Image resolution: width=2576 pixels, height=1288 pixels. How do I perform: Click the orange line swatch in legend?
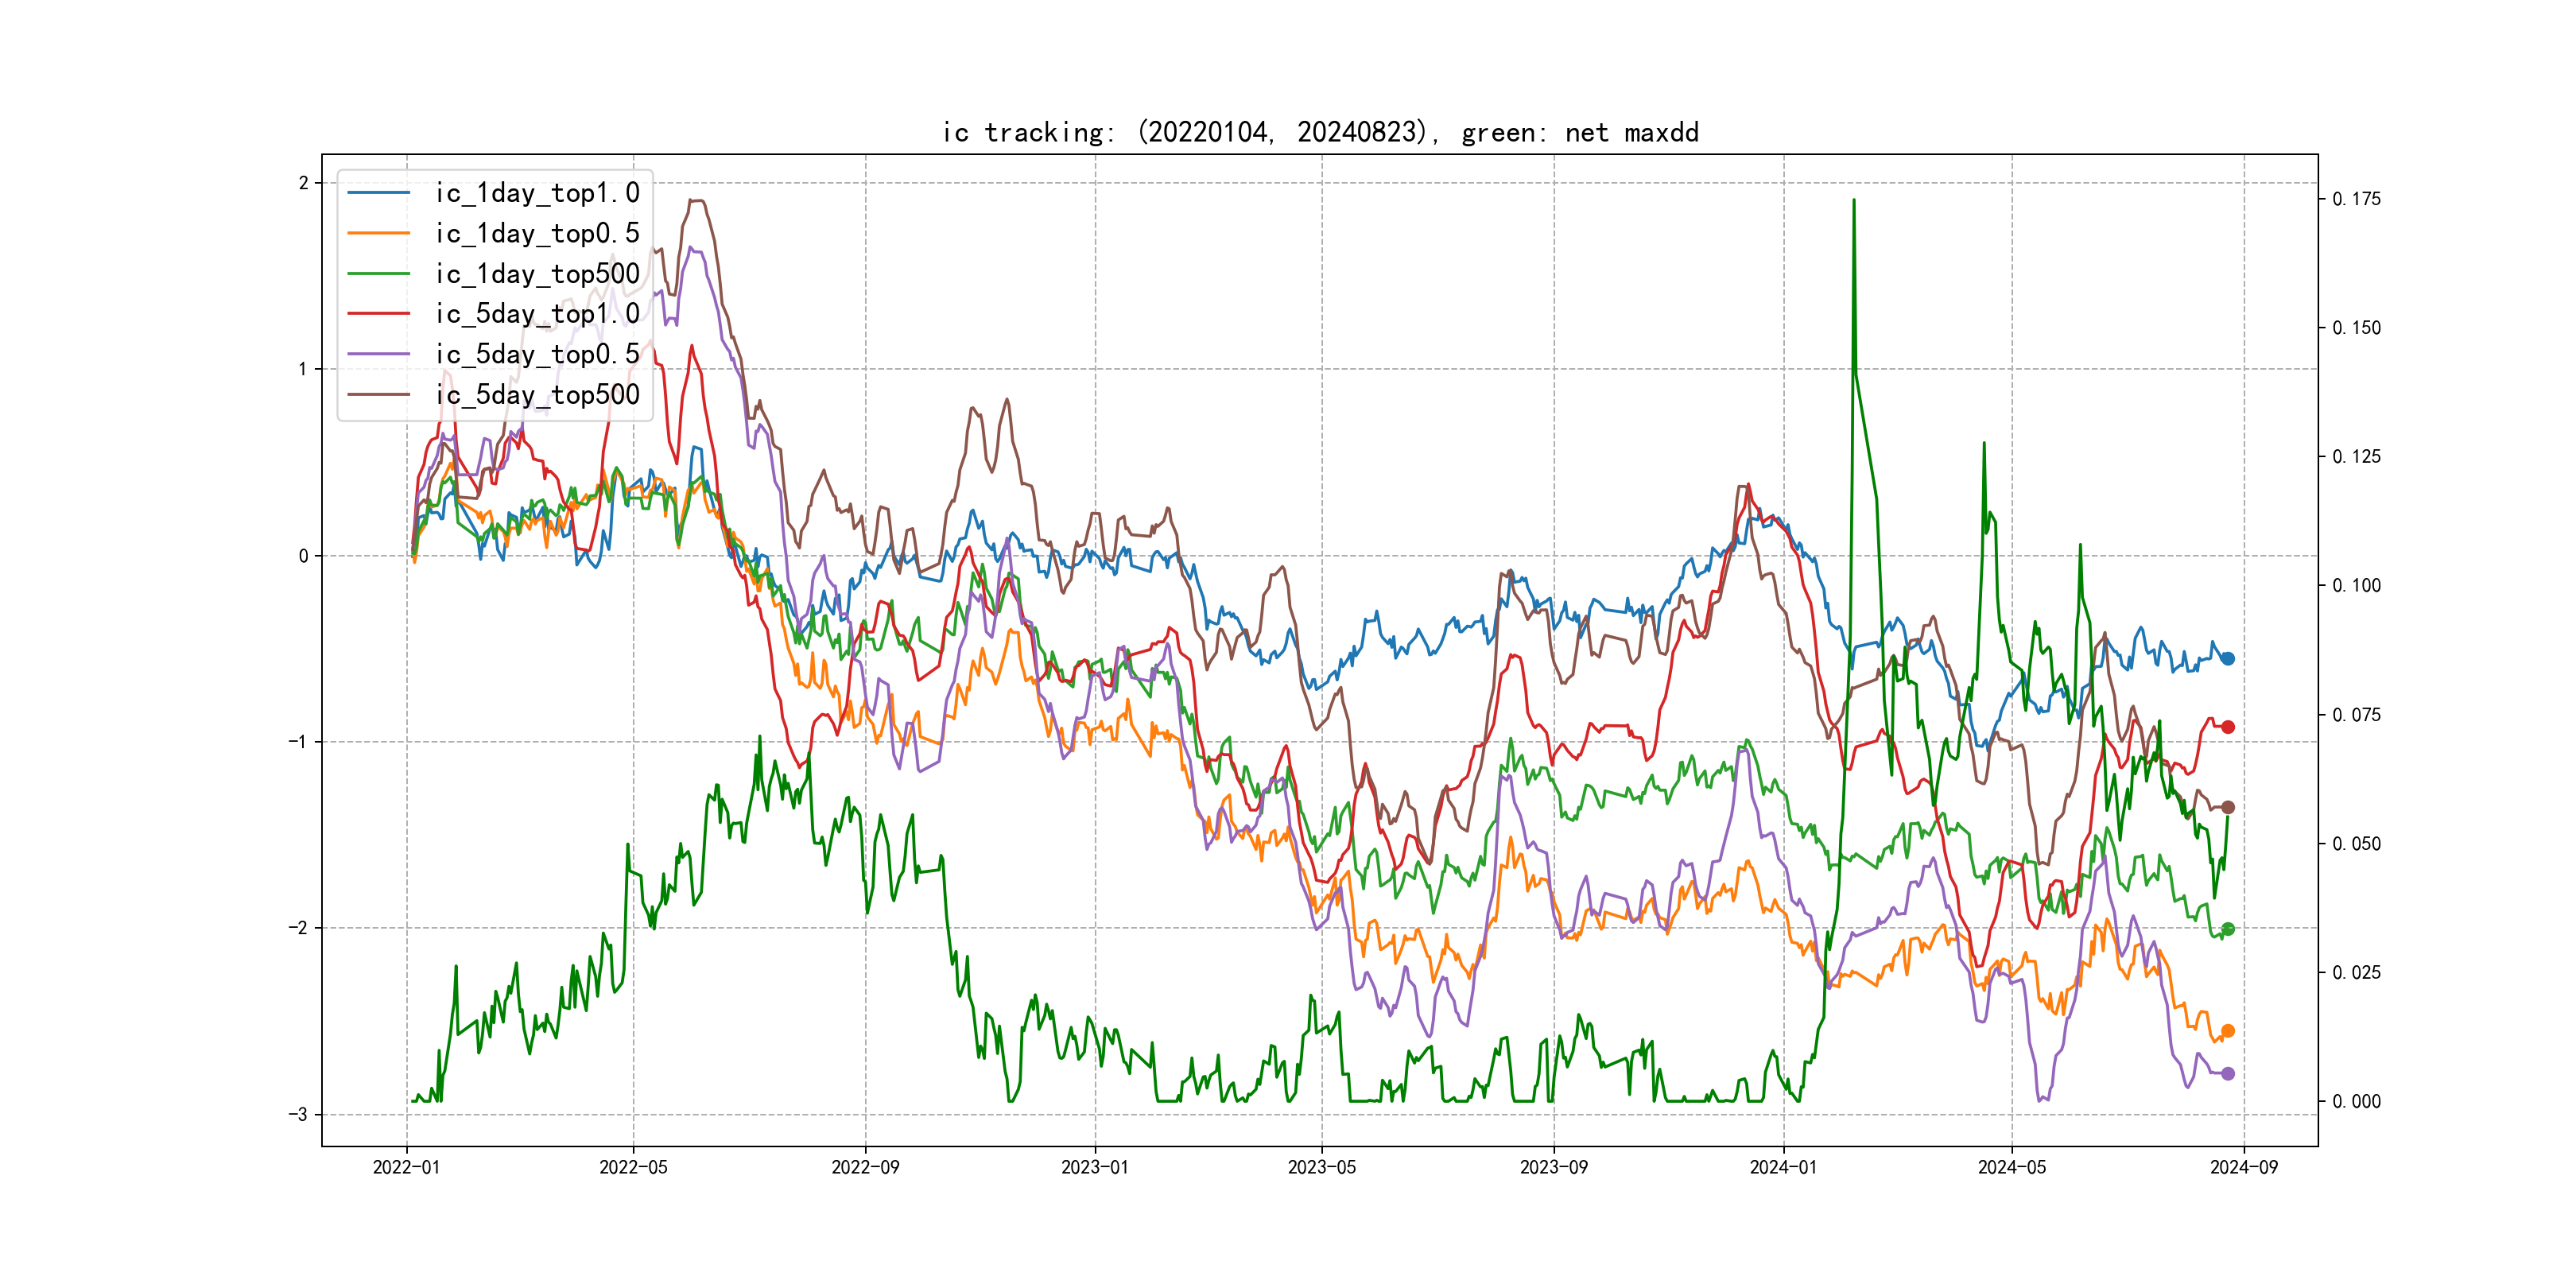[x=378, y=233]
